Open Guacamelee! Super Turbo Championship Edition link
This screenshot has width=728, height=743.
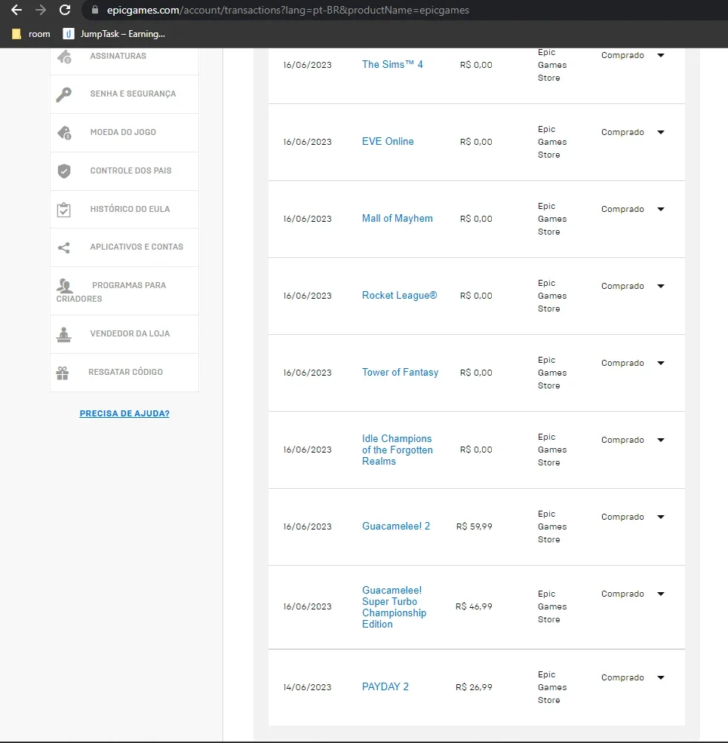point(395,607)
